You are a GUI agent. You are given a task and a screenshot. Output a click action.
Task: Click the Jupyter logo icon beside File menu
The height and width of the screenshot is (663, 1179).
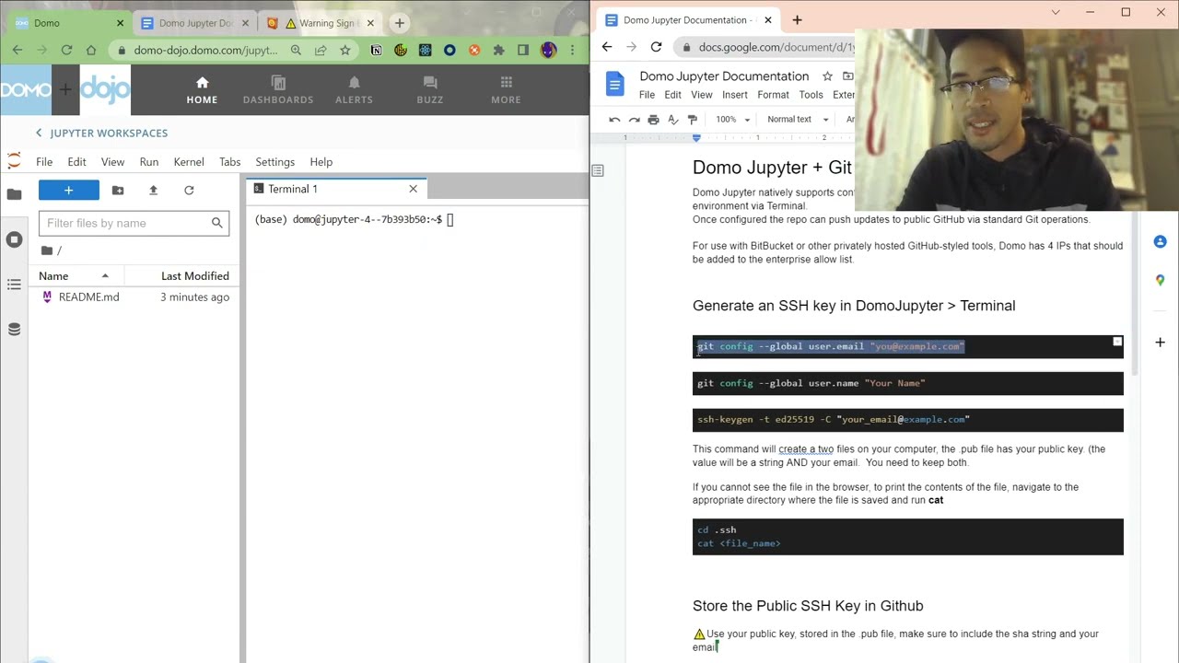[14, 162]
